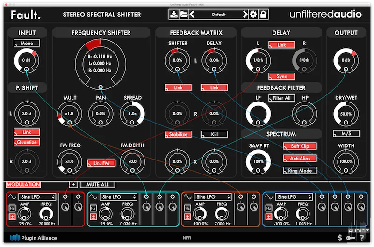Viewport: 374px width, 247px height.
Task: Click the FREQ 20.000 Hz knob in red LFO
Action: tap(46, 214)
